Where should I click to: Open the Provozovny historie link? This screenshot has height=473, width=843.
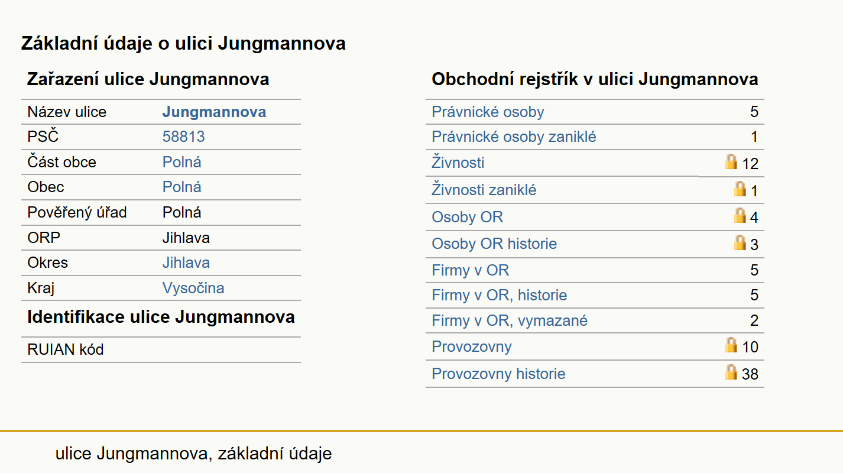pos(498,374)
